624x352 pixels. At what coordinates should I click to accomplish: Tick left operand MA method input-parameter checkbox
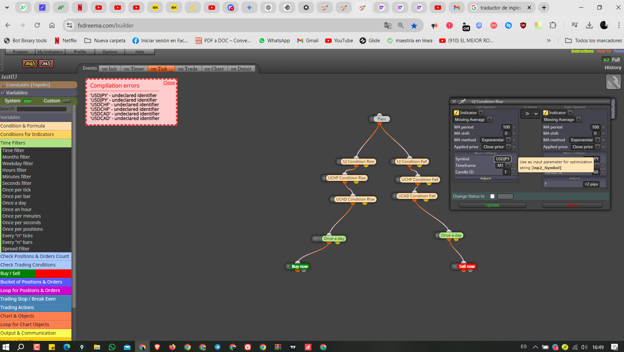(x=514, y=140)
